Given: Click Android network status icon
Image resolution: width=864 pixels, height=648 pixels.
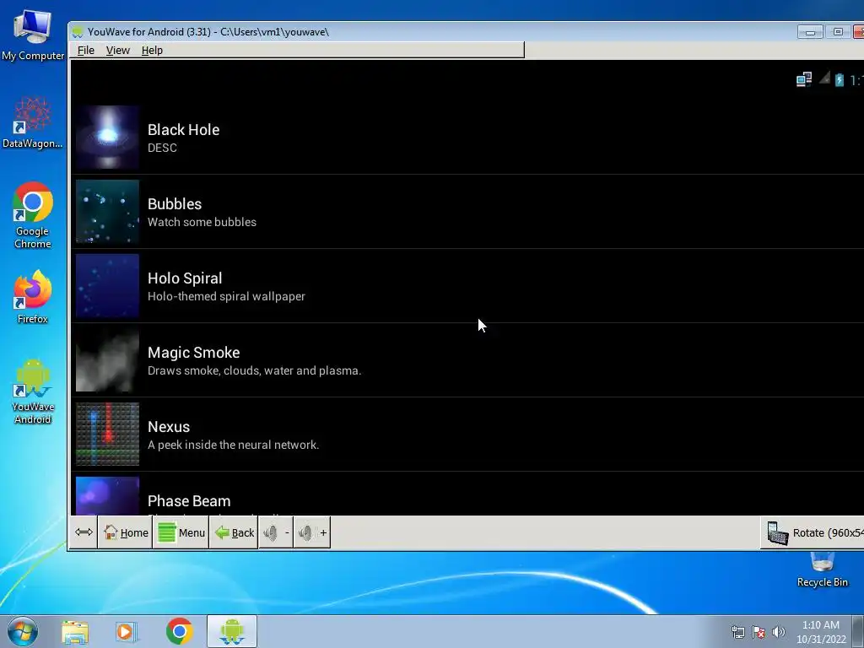Looking at the screenshot, I should pyautogui.click(x=804, y=79).
